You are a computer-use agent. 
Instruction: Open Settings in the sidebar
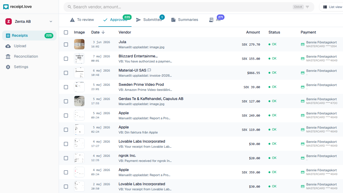click(29, 67)
